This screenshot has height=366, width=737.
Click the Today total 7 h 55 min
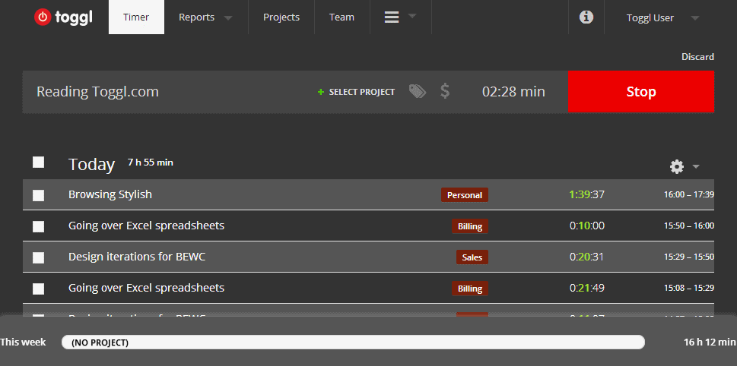pyautogui.click(x=151, y=162)
